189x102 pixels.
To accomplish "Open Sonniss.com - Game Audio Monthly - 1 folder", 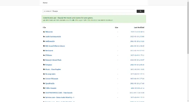I will pos(60,97).
